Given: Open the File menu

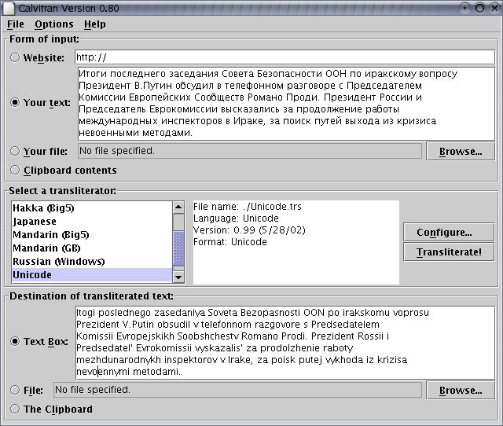Looking at the screenshot, I should [x=15, y=24].
